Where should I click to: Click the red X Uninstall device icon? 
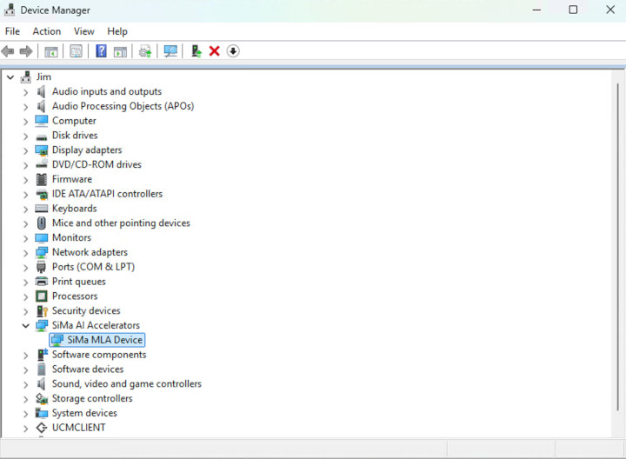(215, 51)
